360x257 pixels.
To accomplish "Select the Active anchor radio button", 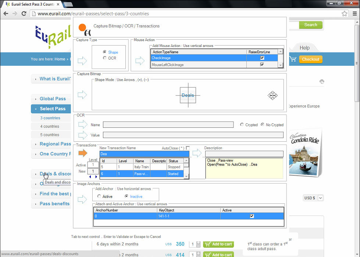I will [x=99, y=196].
